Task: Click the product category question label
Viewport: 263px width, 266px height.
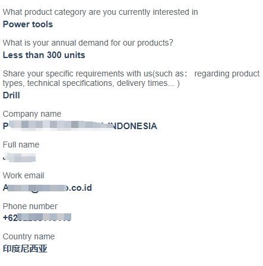Action: tap(100, 12)
